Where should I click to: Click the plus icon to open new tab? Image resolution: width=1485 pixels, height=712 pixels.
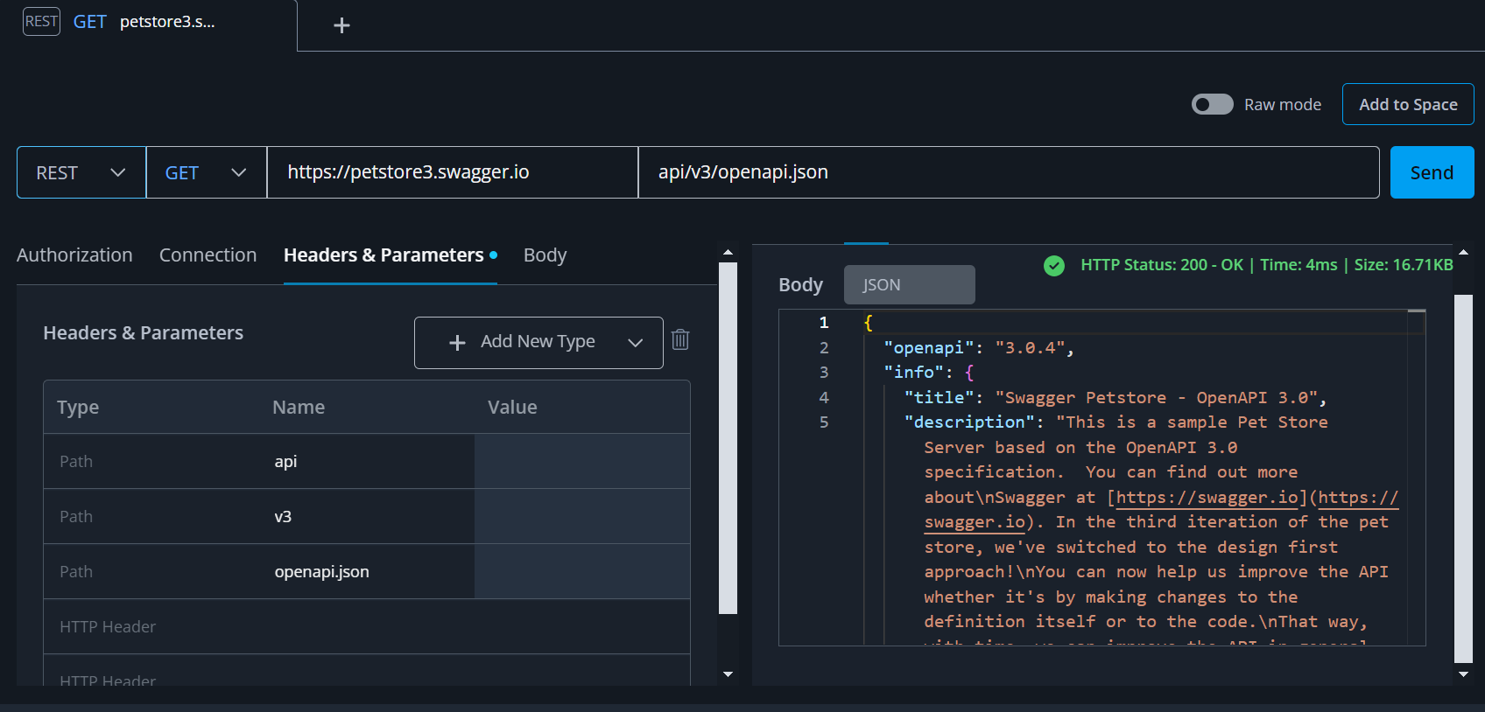341,25
